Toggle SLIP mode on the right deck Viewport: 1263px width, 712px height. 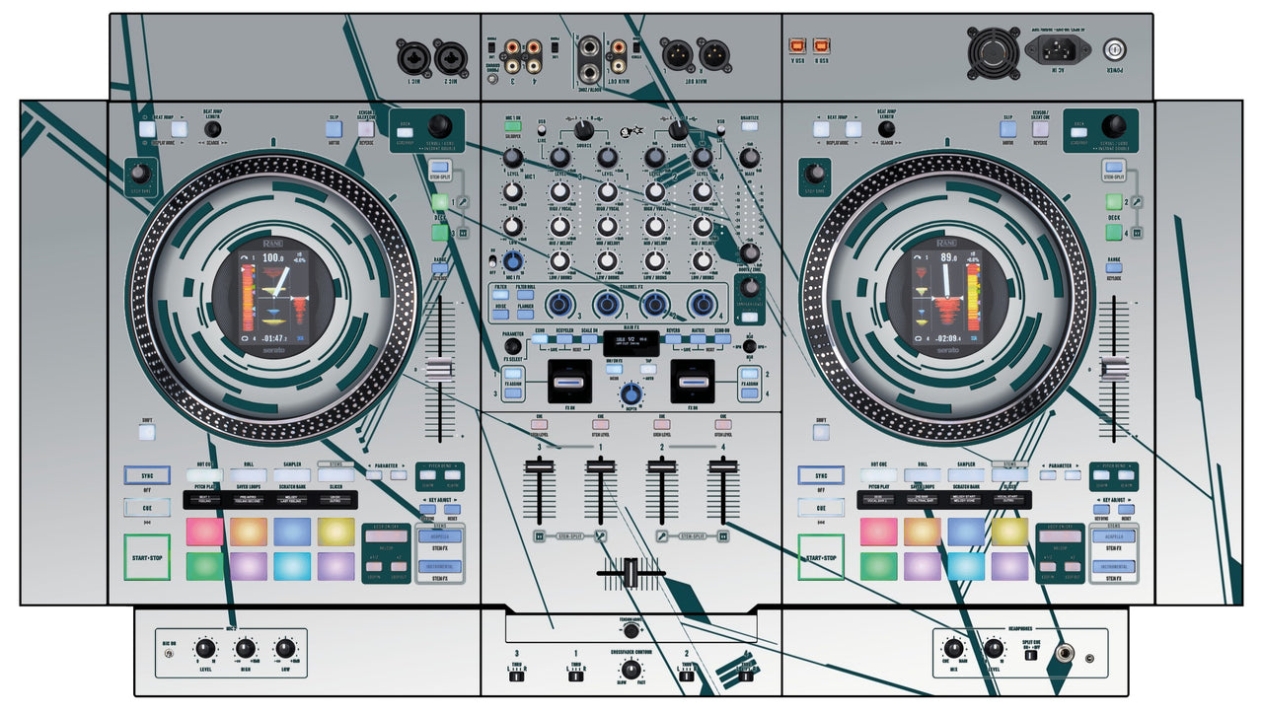coord(1008,128)
